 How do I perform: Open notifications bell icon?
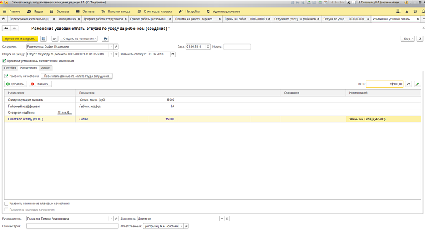423,11
